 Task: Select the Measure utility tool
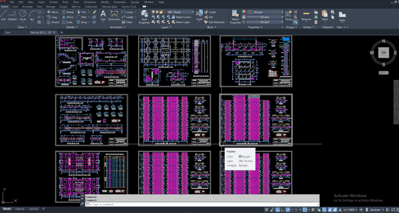(306, 14)
